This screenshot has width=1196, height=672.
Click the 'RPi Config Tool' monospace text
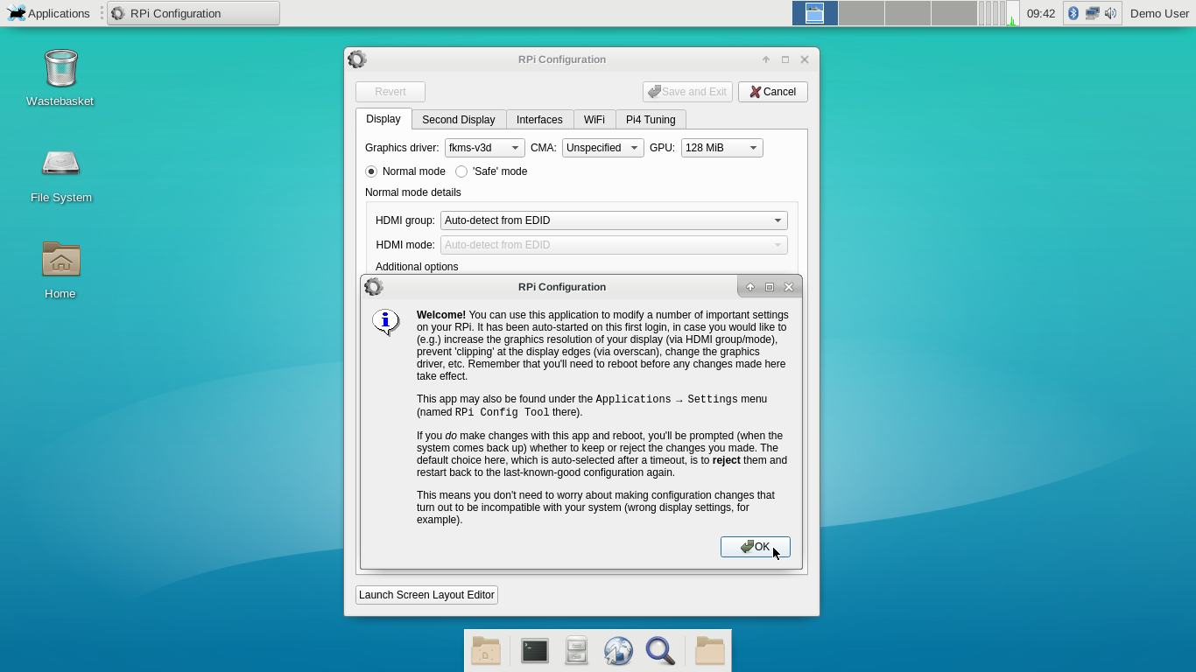[502, 412]
